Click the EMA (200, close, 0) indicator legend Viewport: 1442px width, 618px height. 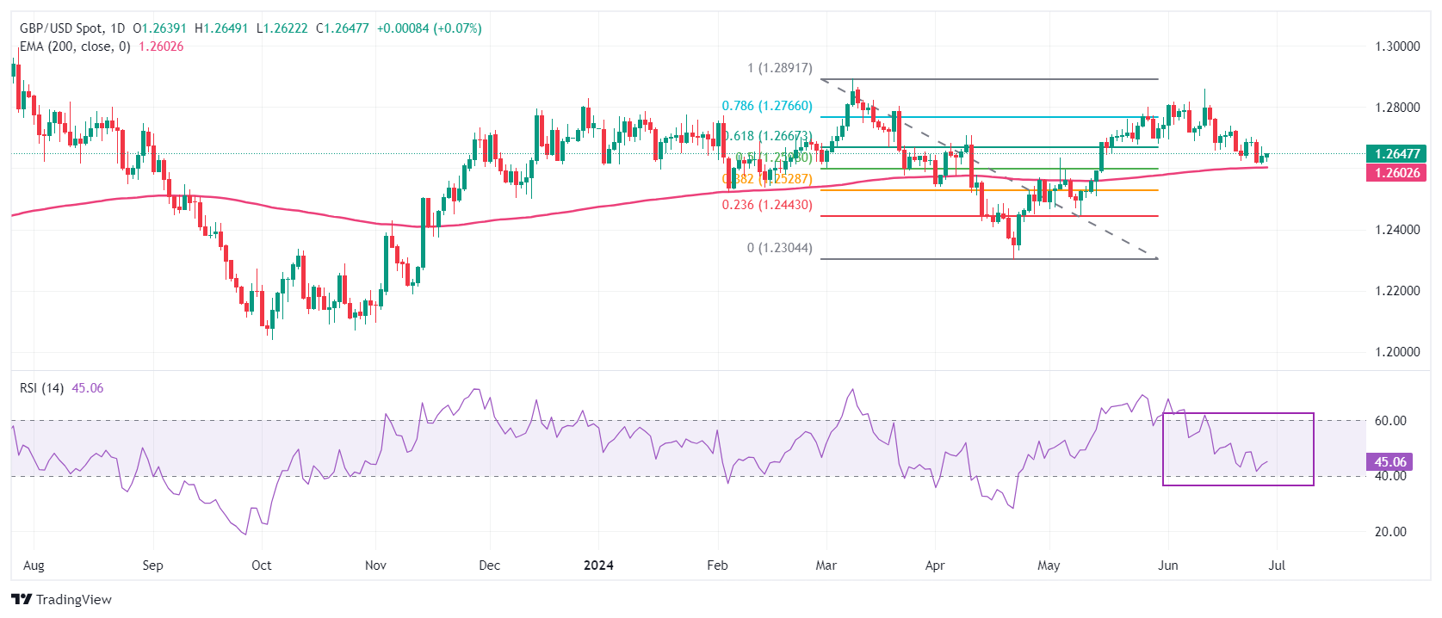[x=75, y=46]
